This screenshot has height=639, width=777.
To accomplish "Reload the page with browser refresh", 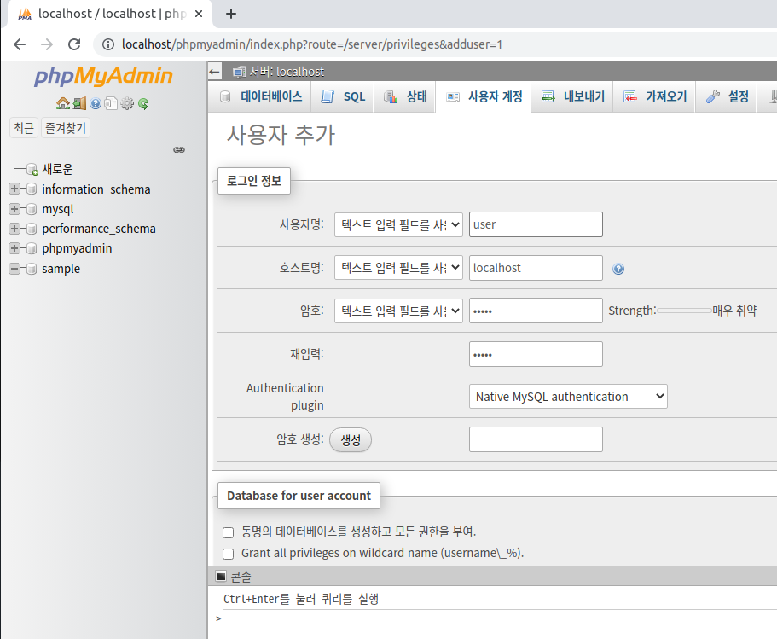I will tap(74, 44).
